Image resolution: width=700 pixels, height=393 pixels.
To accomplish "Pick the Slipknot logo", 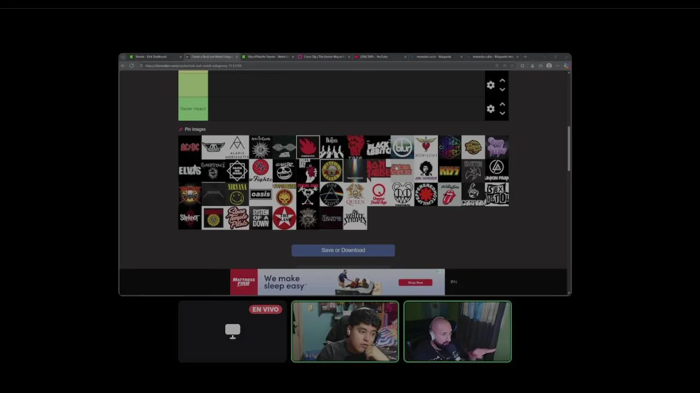I will 190,218.
